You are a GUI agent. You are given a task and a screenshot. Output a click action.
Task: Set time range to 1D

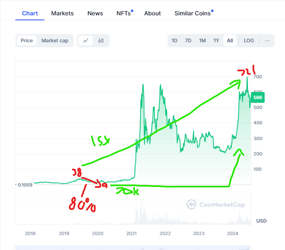point(174,41)
